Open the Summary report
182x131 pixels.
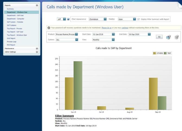tap(10, 9)
